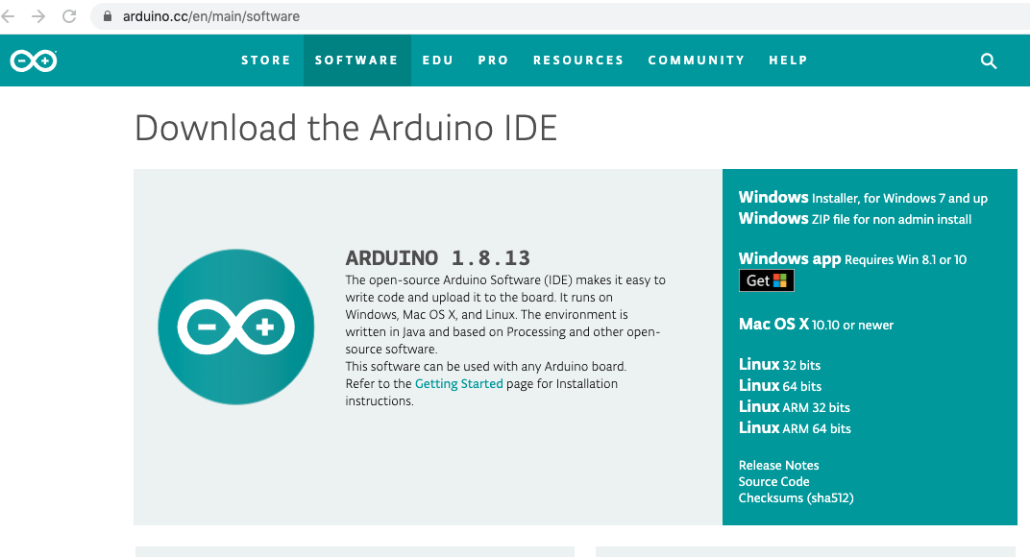The width and height of the screenshot is (1030, 557).
Task: Click the Get it from Microsoft badge
Action: click(766, 279)
